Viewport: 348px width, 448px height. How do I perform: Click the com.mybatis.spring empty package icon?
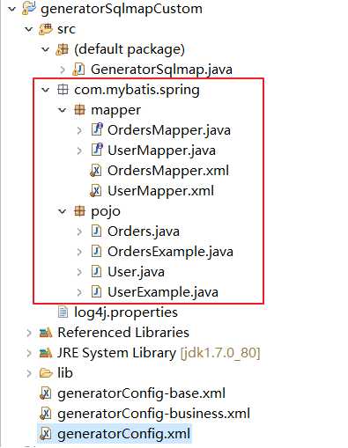63,90
